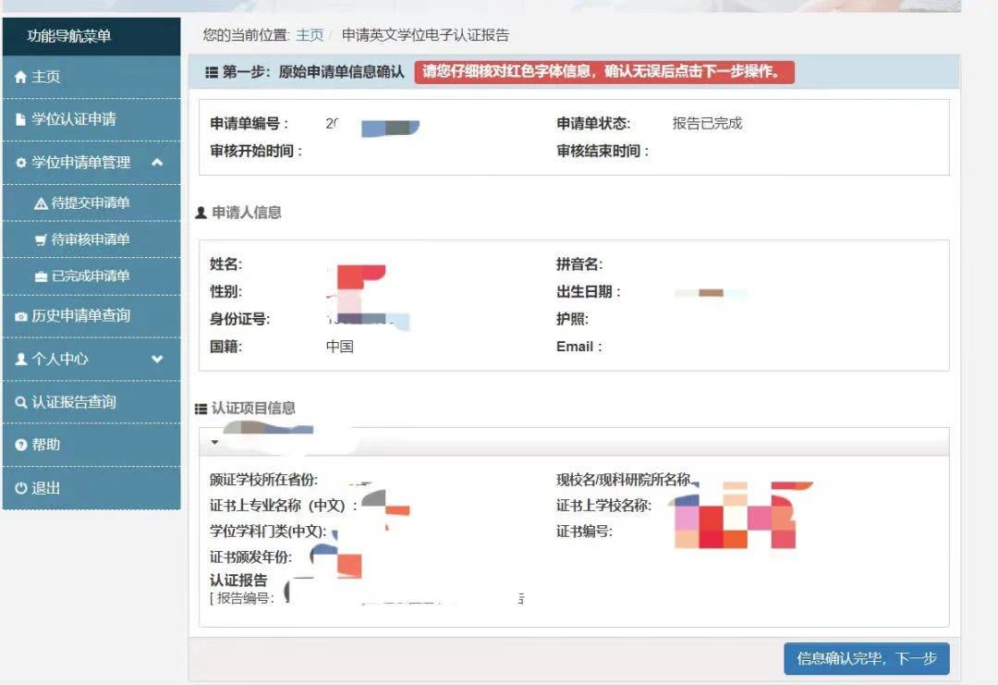Click the person icon beside 申请人信息 heading
The height and width of the screenshot is (685, 998).
click(201, 213)
